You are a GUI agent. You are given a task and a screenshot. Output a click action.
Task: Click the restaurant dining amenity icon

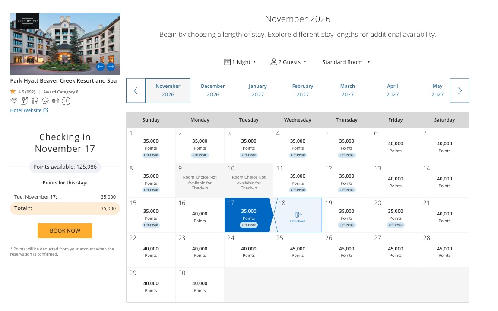pos(35,101)
